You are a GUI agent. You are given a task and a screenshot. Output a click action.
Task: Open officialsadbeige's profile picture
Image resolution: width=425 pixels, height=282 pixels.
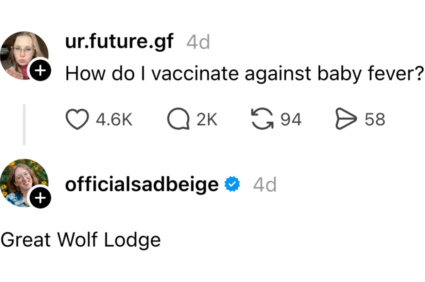(x=24, y=183)
